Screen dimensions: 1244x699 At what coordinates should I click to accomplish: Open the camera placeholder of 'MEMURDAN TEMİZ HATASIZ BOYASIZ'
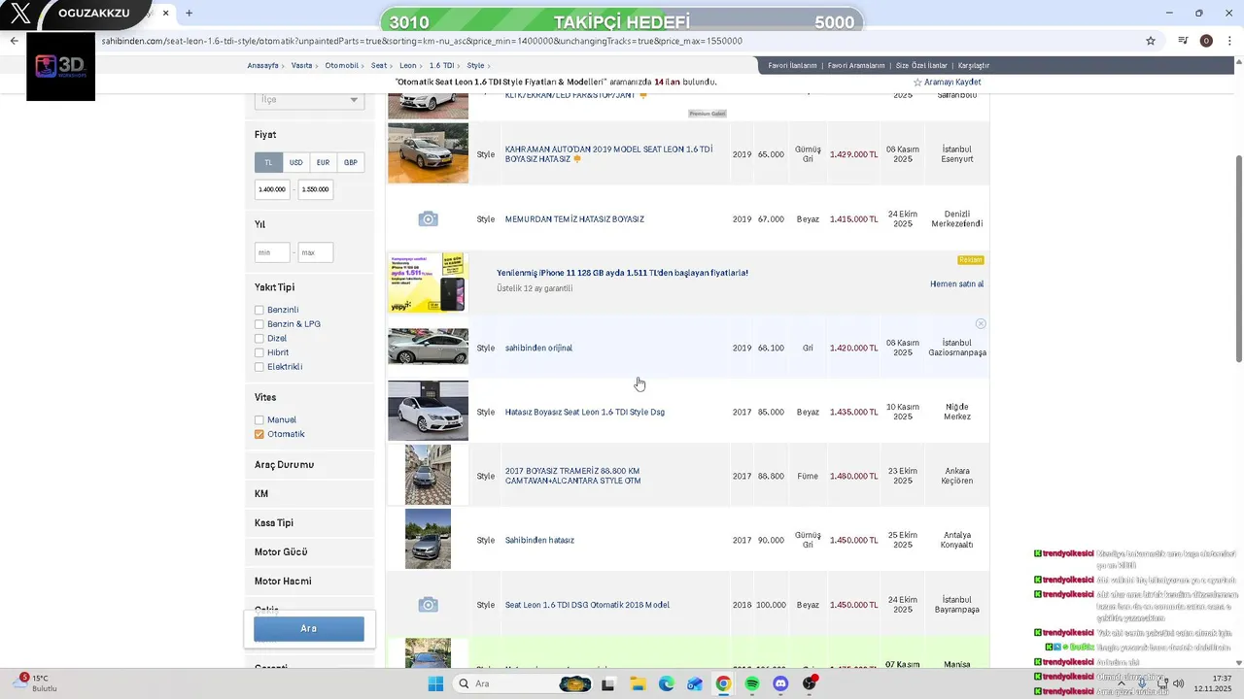click(x=428, y=219)
